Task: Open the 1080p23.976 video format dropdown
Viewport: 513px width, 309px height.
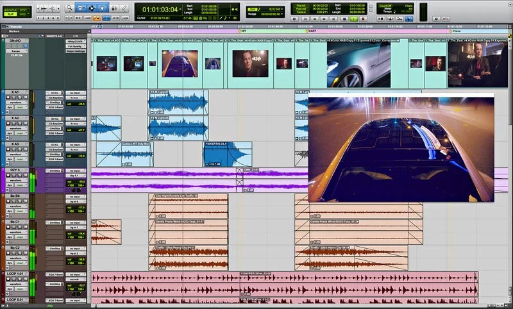Action: click(x=76, y=42)
